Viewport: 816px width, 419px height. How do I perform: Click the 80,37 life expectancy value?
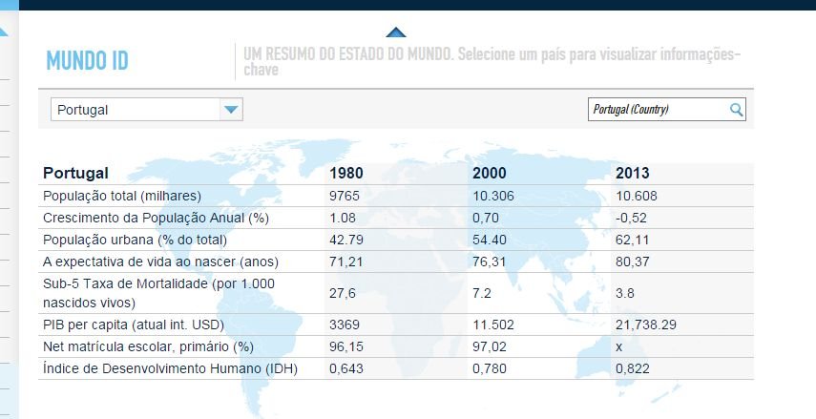[x=633, y=262]
